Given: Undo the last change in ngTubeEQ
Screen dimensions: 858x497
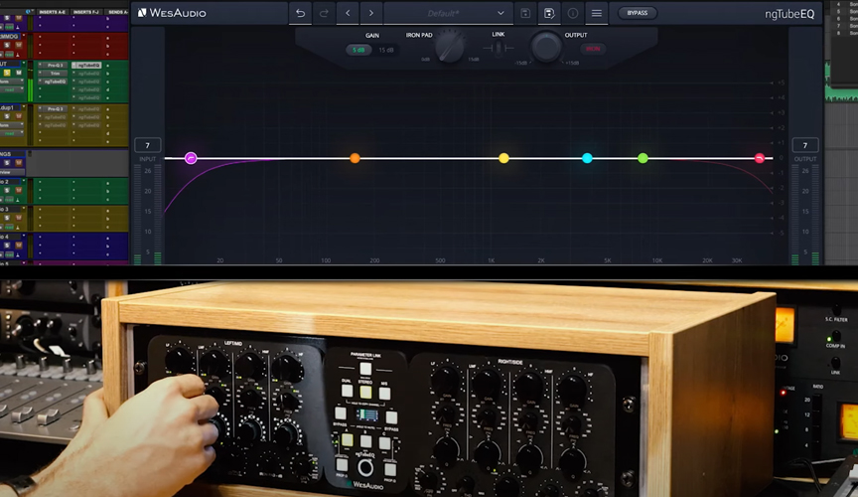Looking at the screenshot, I should (301, 13).
